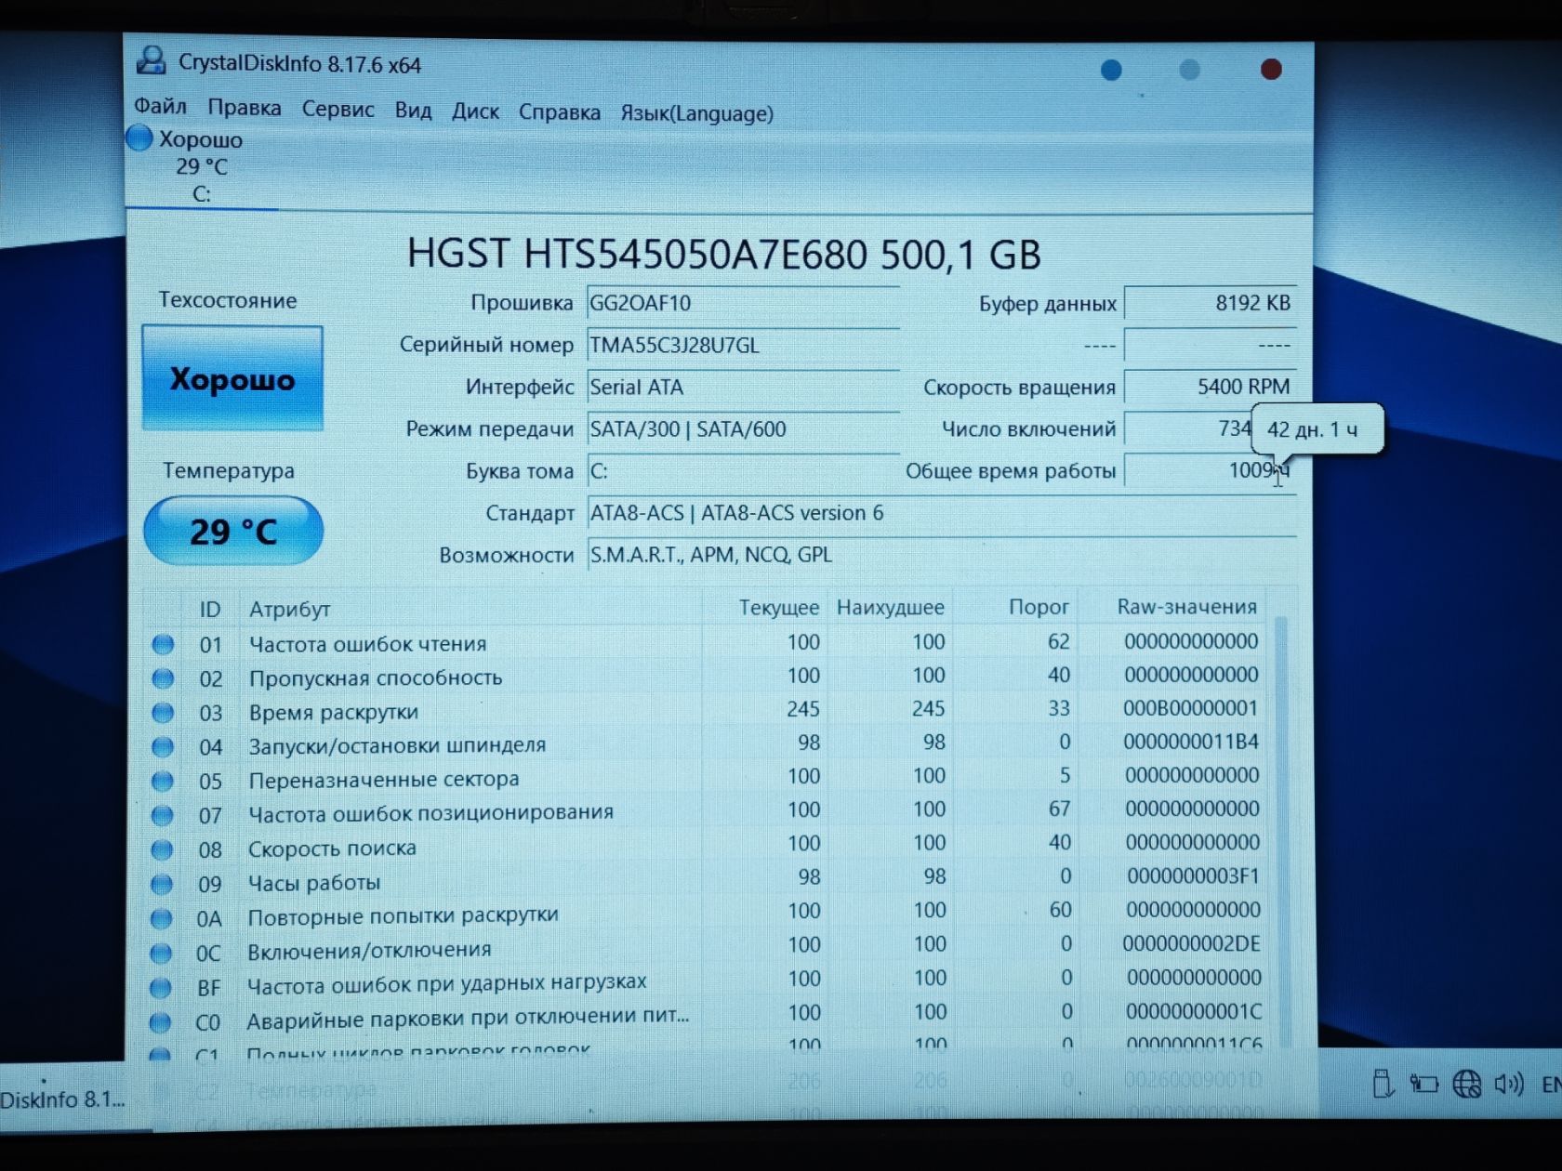Click the Хорошо health status button

tap(232, 378)
